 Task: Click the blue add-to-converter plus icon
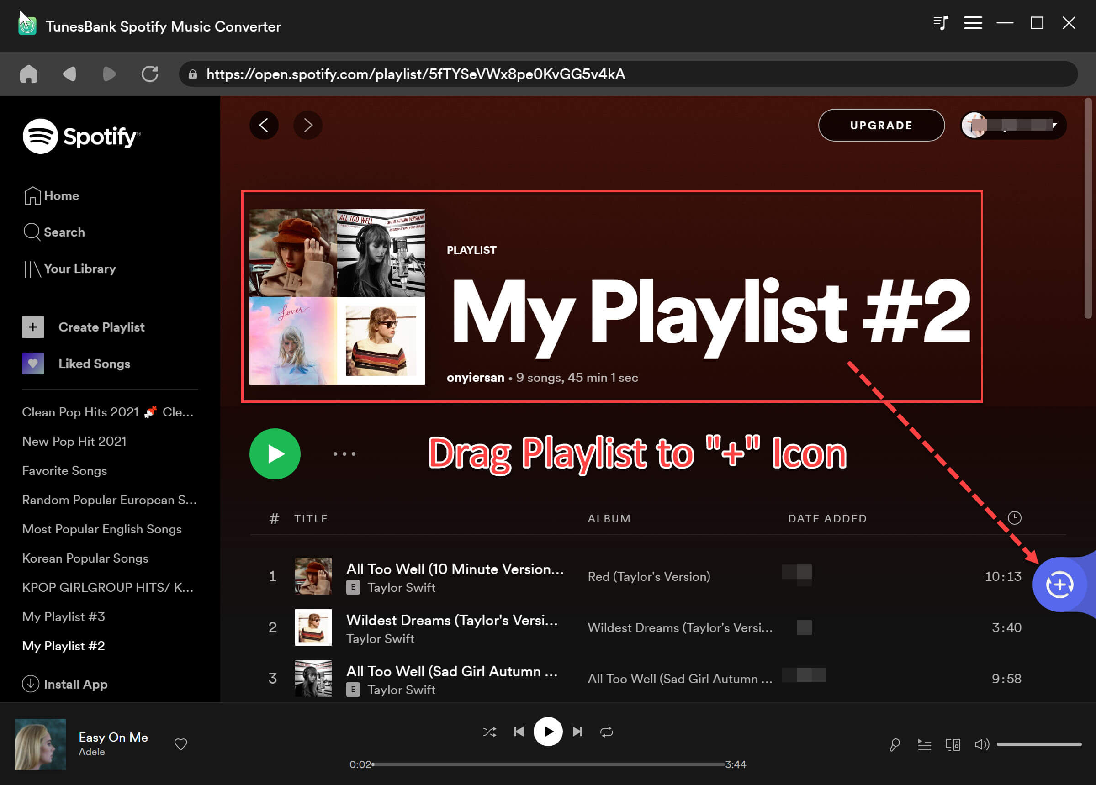tap(1059, 585)
